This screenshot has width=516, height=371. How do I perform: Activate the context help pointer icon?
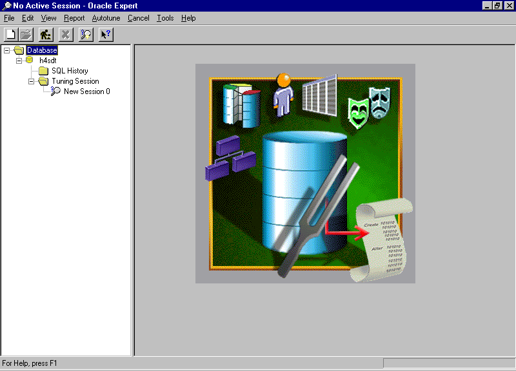pyautogui.click(x=105, y=34)
